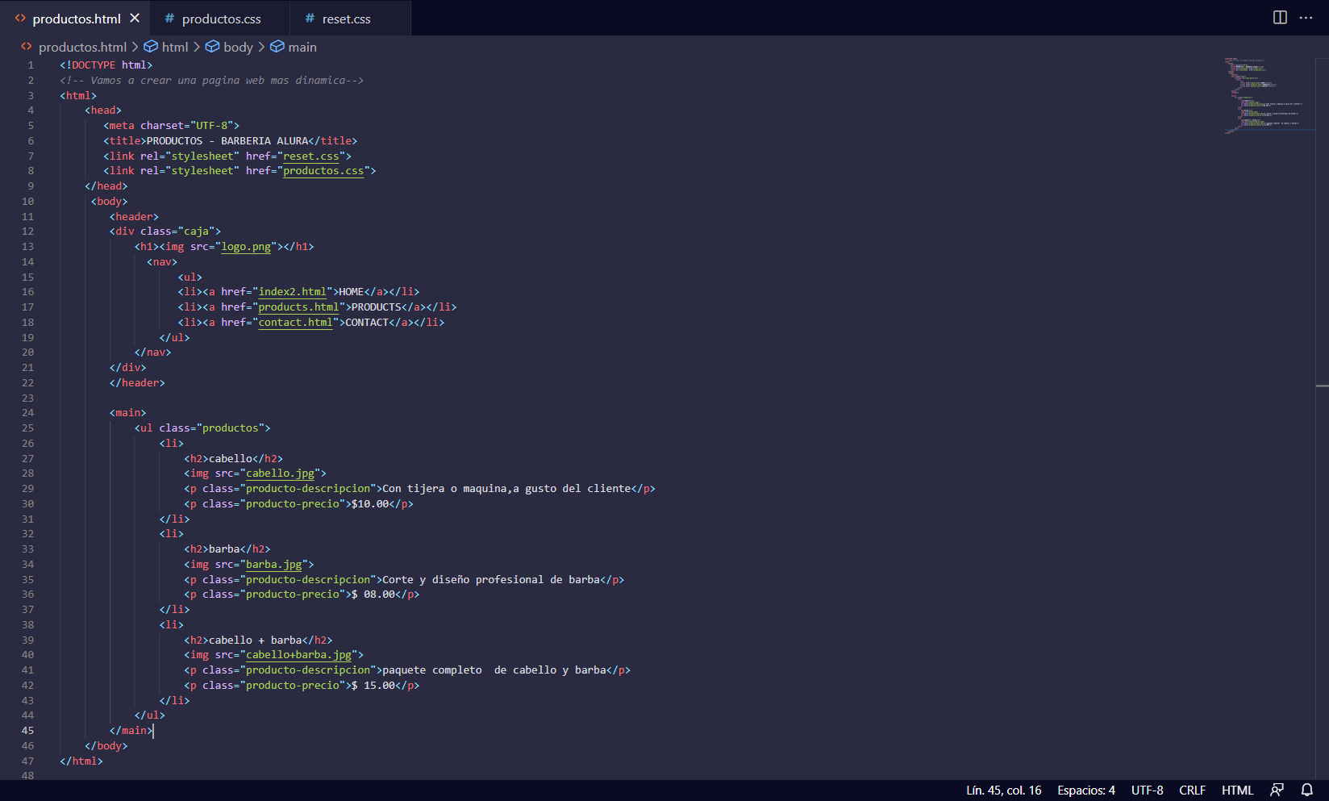
Task: Change indentation via Espacios: 4
Action: tap(1086, 791)
